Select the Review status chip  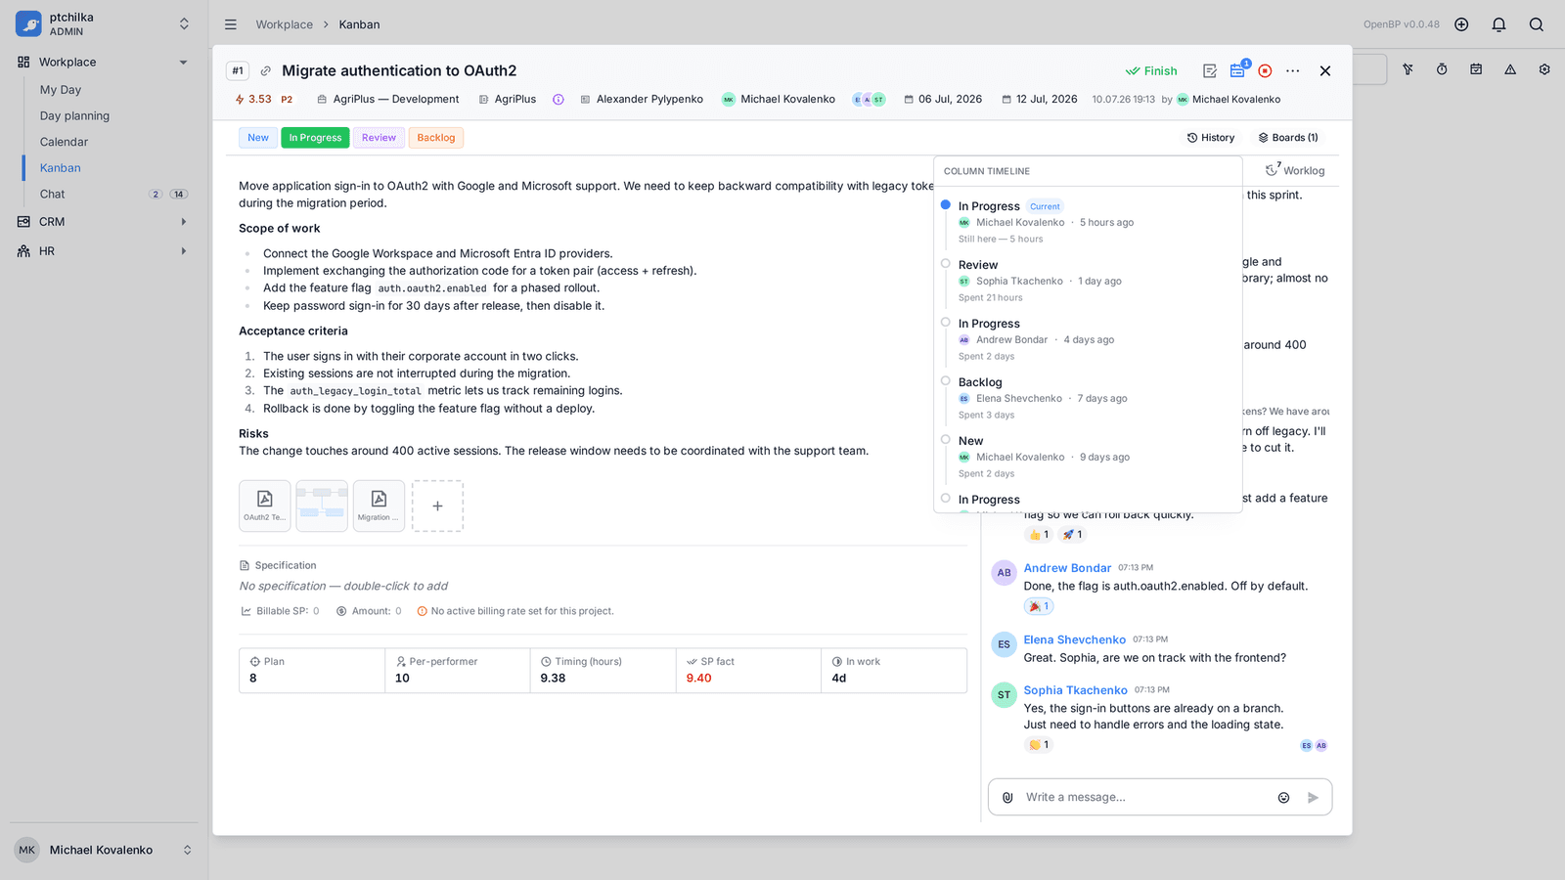379,138
